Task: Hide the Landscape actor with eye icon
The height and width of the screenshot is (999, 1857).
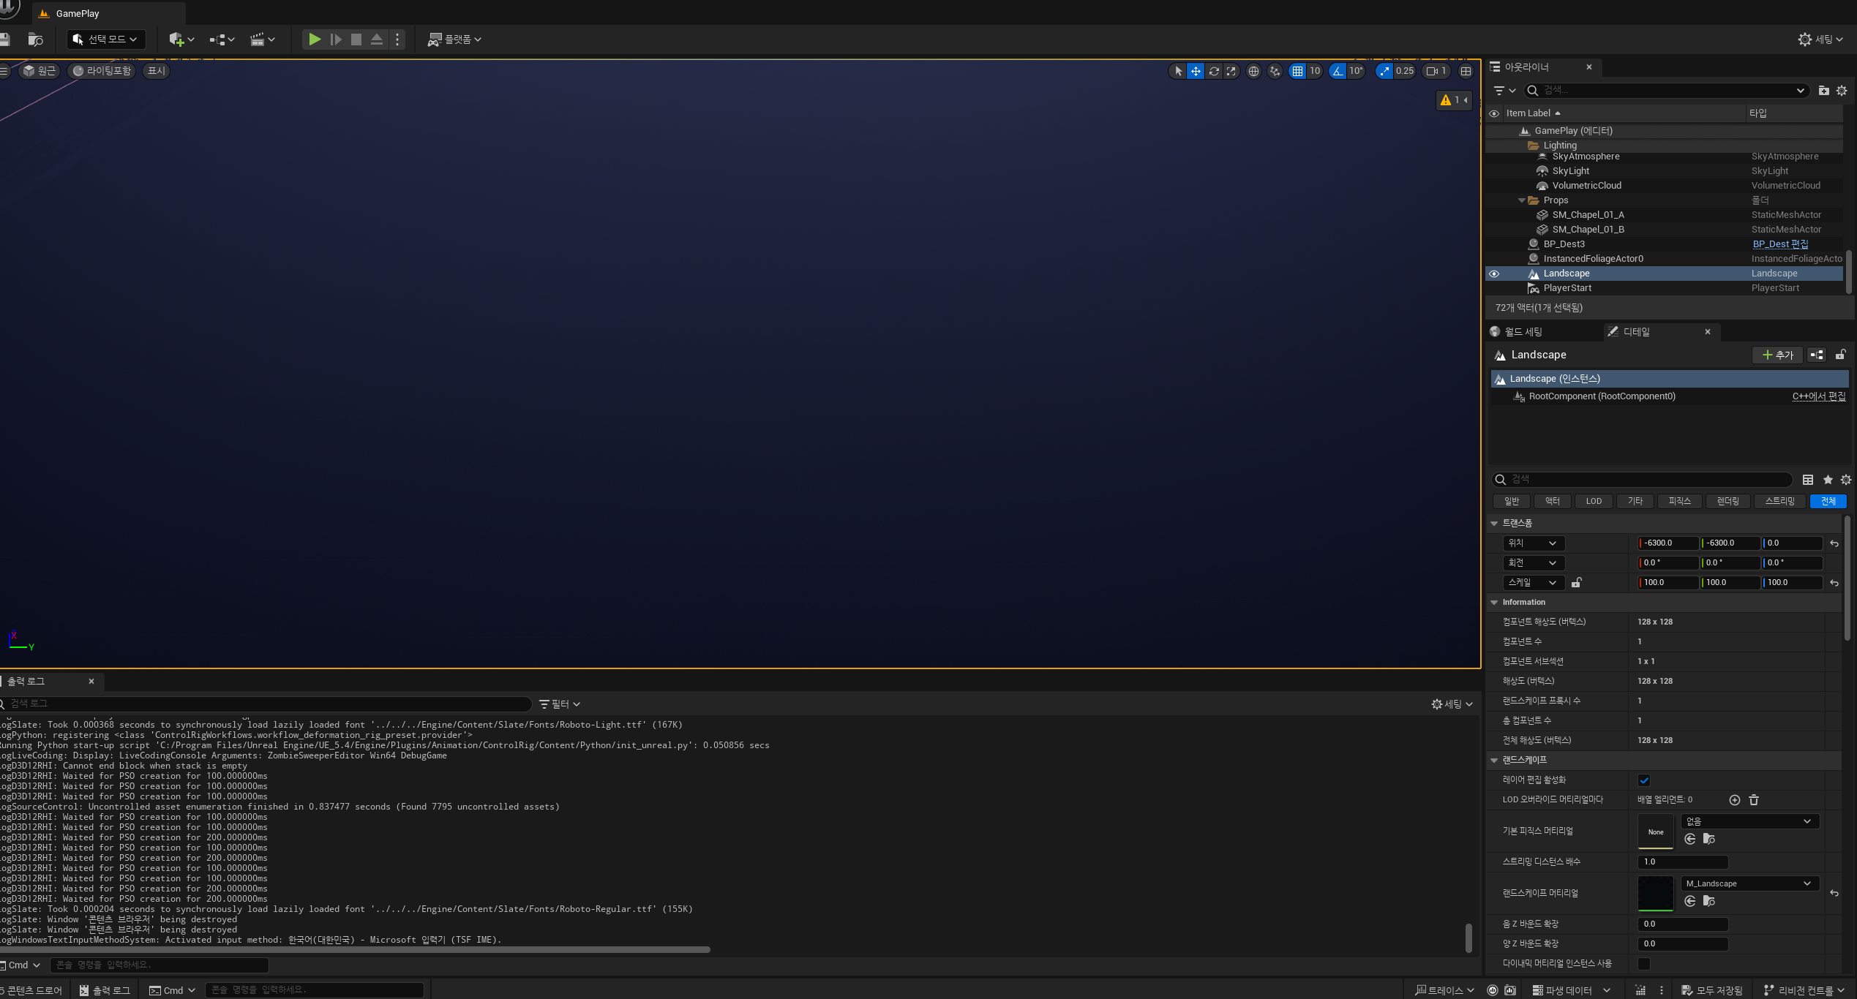Action: coord(1494,274)
